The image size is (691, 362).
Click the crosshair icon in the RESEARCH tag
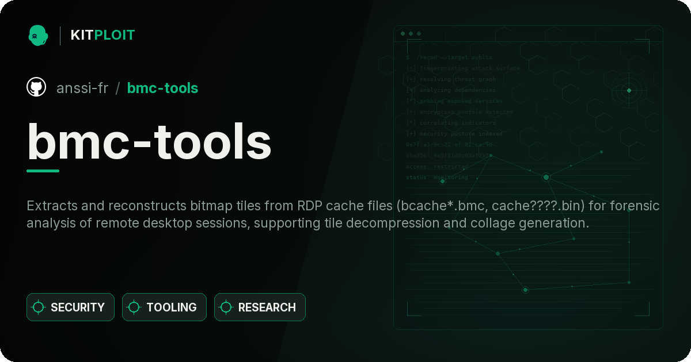pos(226,307)
